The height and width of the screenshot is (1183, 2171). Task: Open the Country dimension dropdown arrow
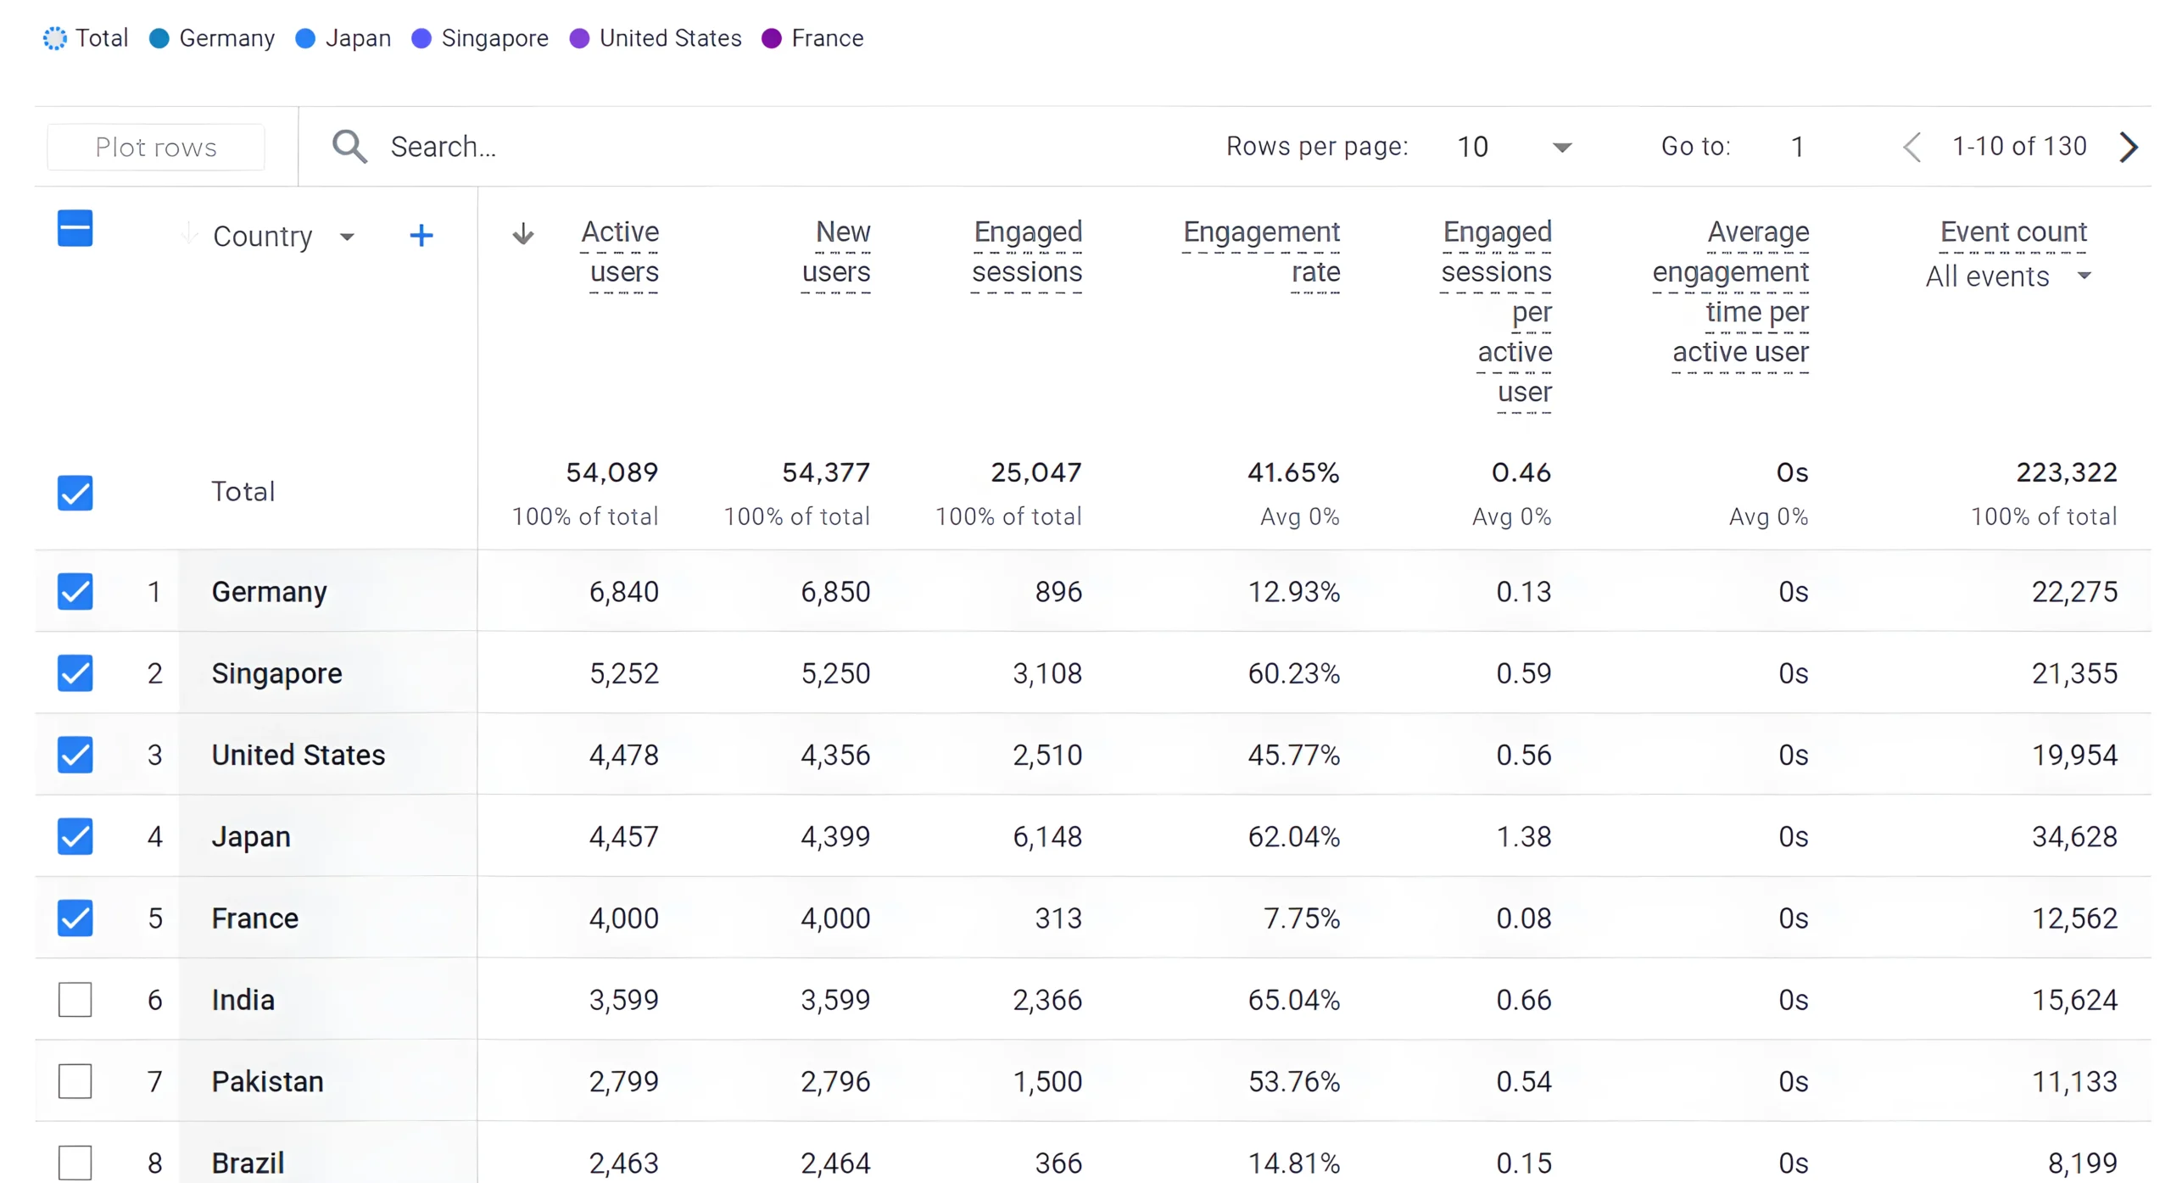[346, 237]
